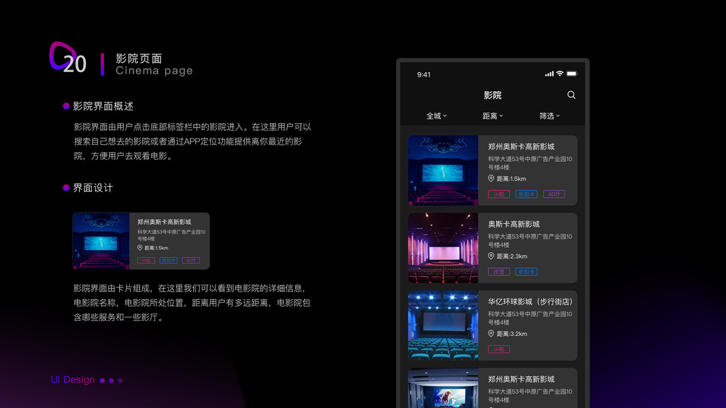Open the 筛选 filter dropdown
This screenshot has width=726, height=408.
click(x=550, y=116)
